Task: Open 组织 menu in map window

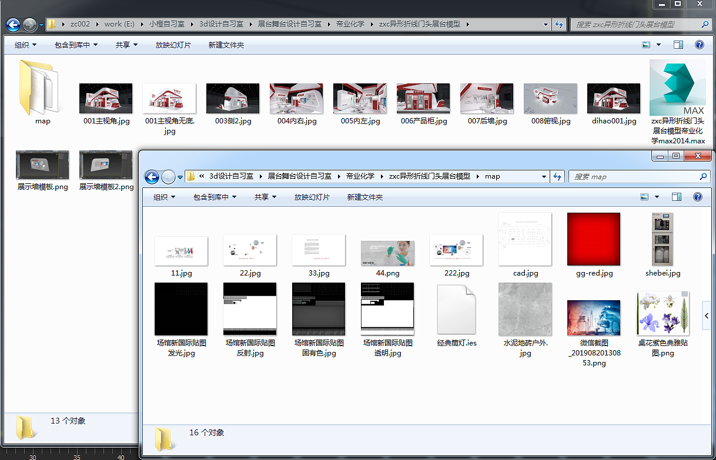Action: coord(165,197)
